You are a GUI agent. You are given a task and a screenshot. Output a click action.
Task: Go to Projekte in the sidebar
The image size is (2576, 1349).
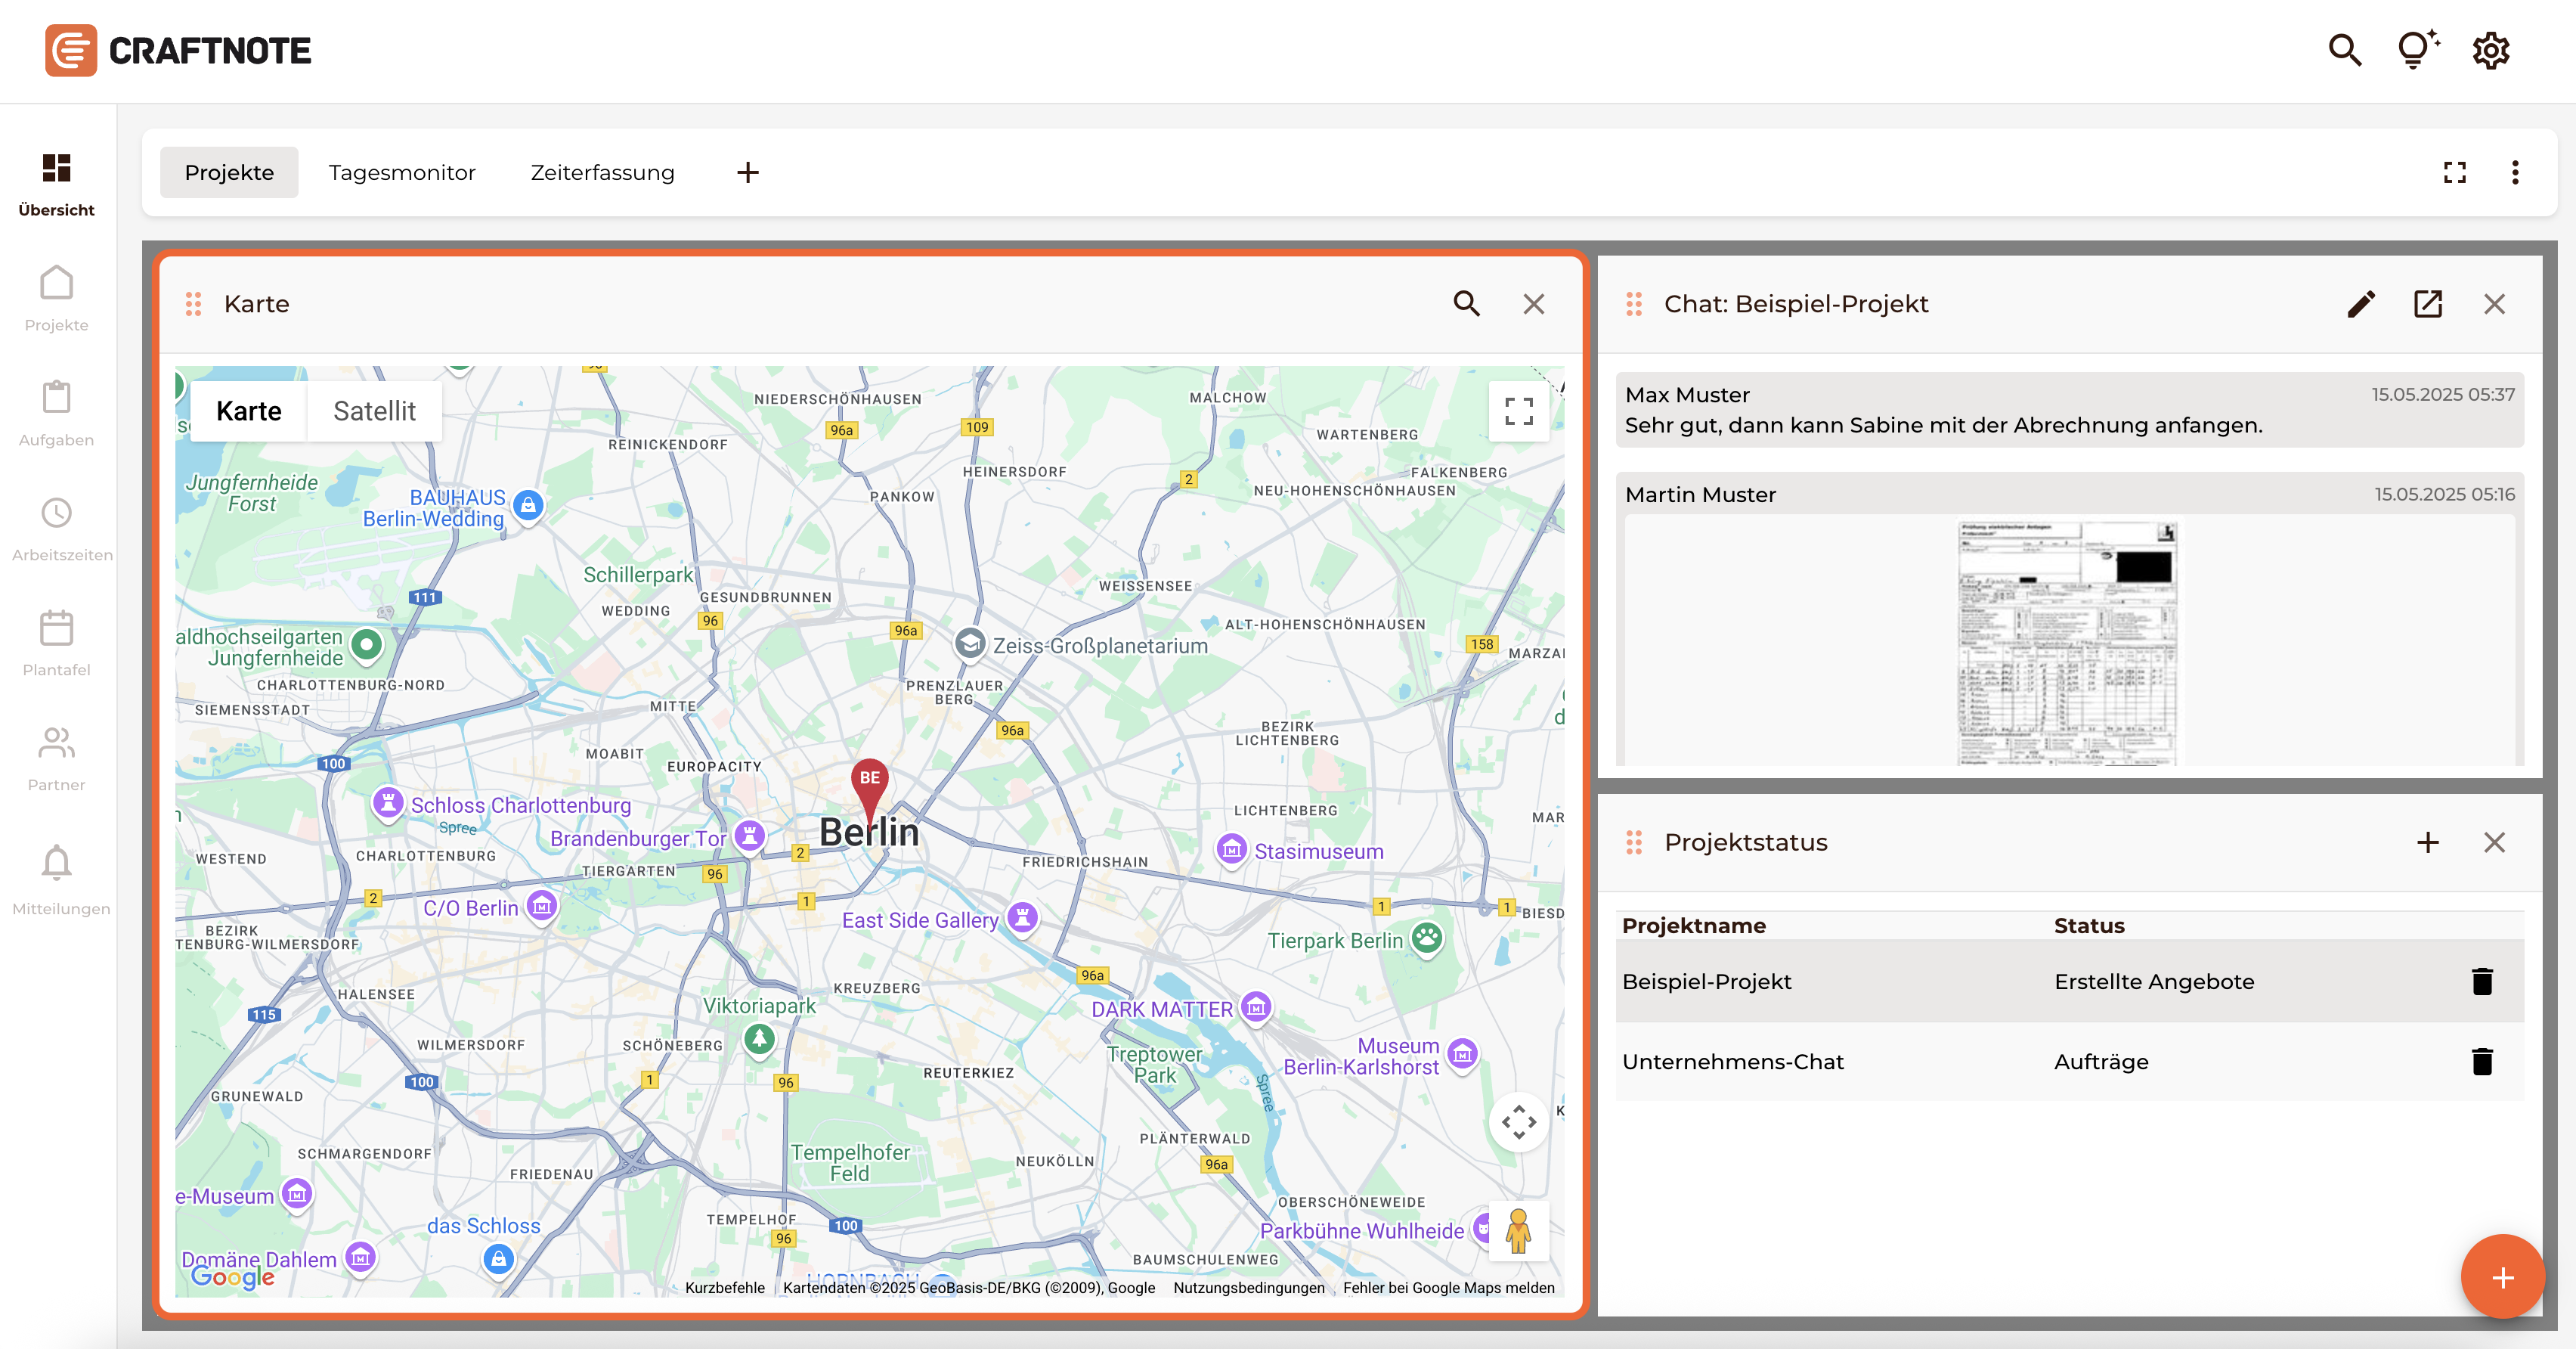tap(57, 298)
